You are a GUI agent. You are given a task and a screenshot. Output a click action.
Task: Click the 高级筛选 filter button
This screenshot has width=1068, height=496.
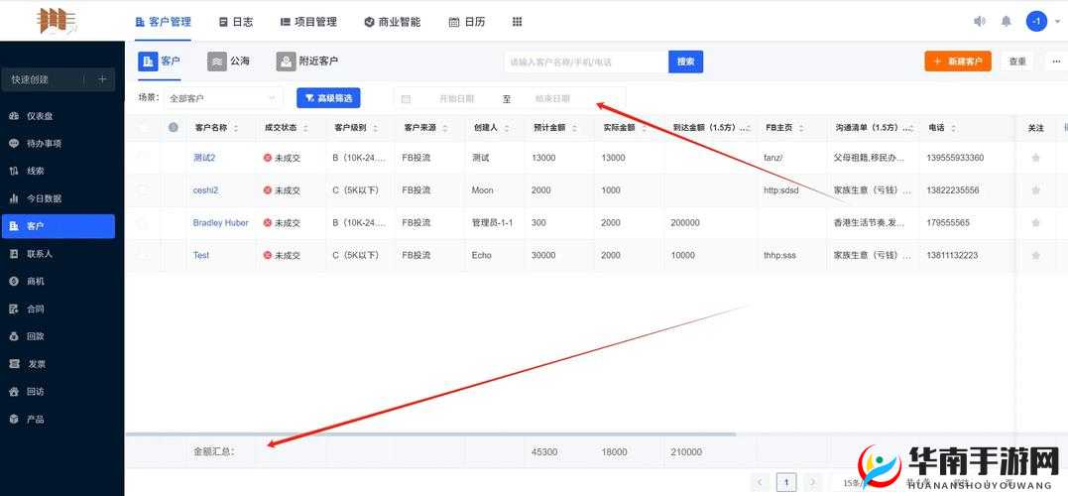tap(328, 98)
